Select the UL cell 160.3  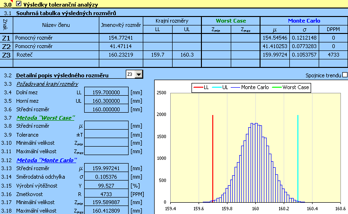pos(187,55)
